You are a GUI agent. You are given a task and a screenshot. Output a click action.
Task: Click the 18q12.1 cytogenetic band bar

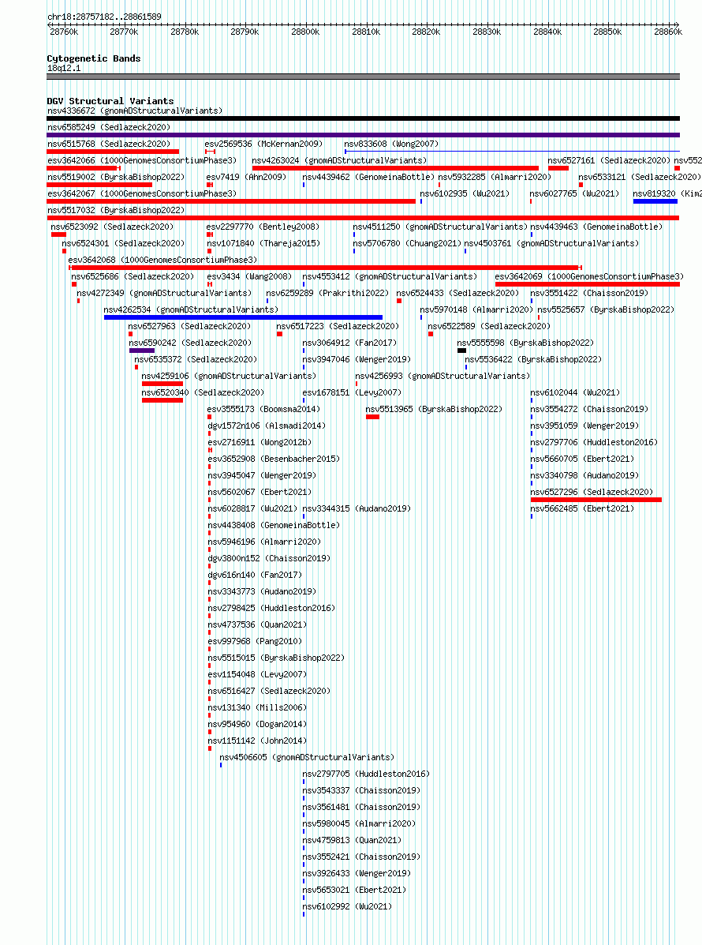[x=363, y=77]
